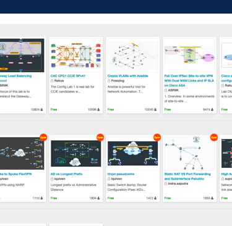The width and height of the screenshot is (232, 226).
Task: Click the Free label on Static NAT VS Port Forwarding
Action: coord(168,198)
